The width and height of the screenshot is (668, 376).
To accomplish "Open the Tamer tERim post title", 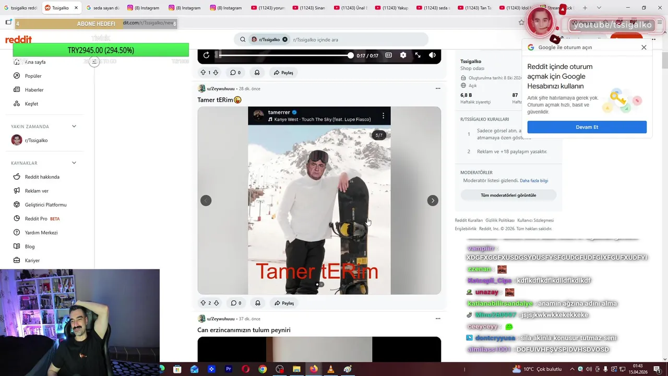I will [x=219, y=100].
